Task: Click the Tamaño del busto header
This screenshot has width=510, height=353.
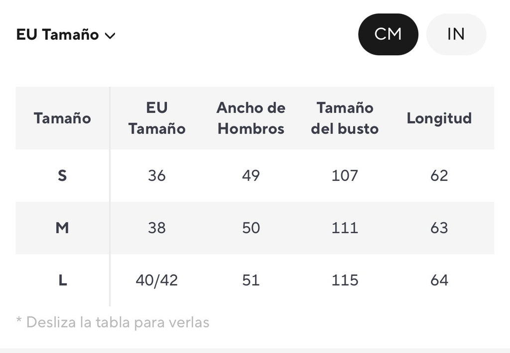Action: [x=345, y=118]
